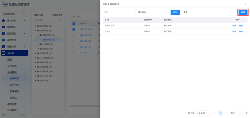The width and height of the screenshot is (250, 118).
Task: Click the CMDB cube icon
Action: click(x=4, y=53)
